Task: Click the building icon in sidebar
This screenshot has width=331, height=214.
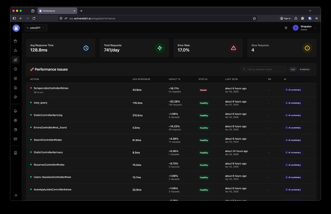Action: click(x=16, y=153)
